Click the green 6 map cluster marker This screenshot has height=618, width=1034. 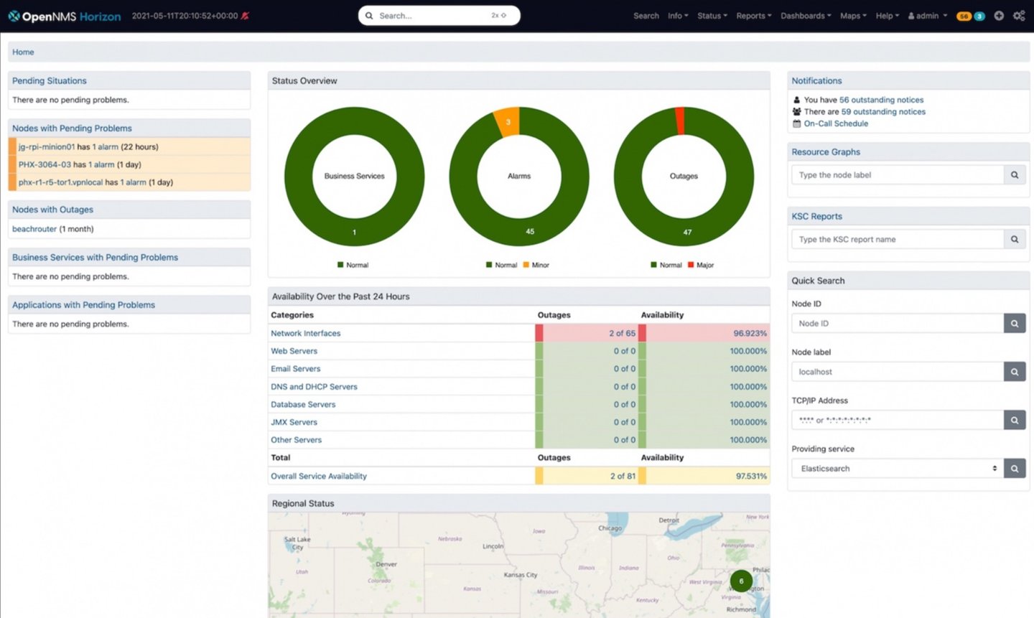(741, 581)
